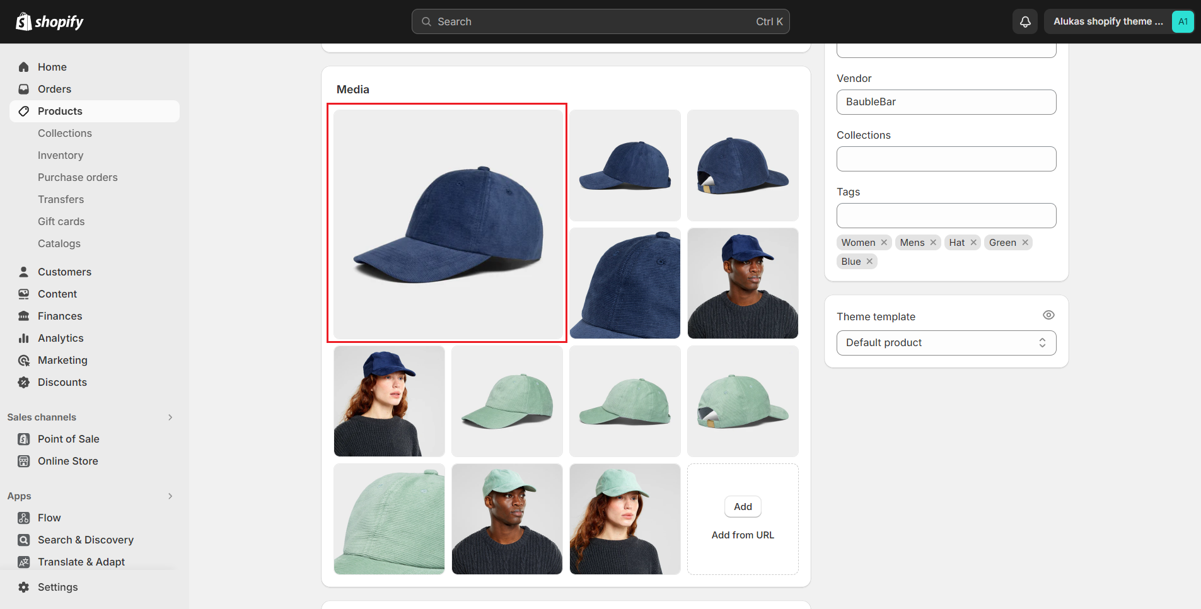
Task: Remove the Blue tag
Action: coord(869,262)
